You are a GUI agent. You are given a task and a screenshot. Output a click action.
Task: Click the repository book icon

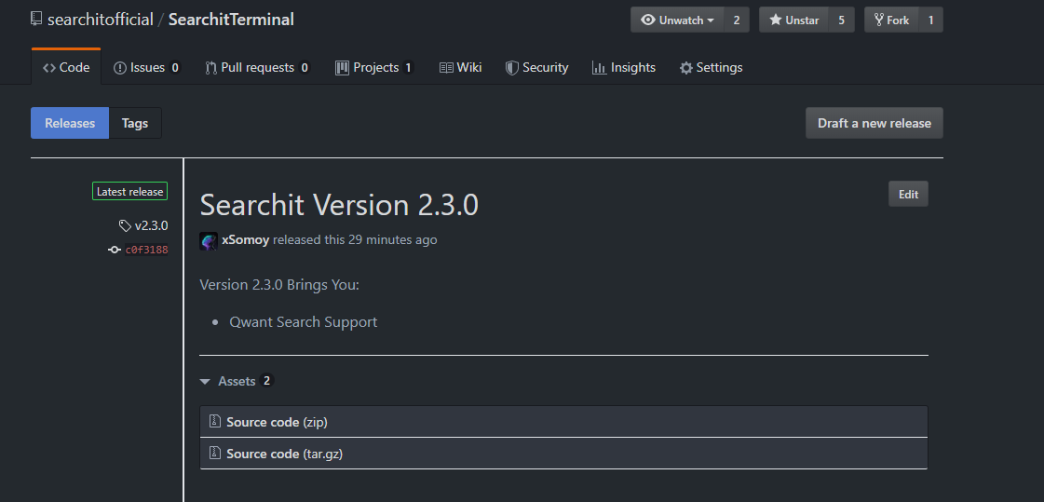click(36, 19)
